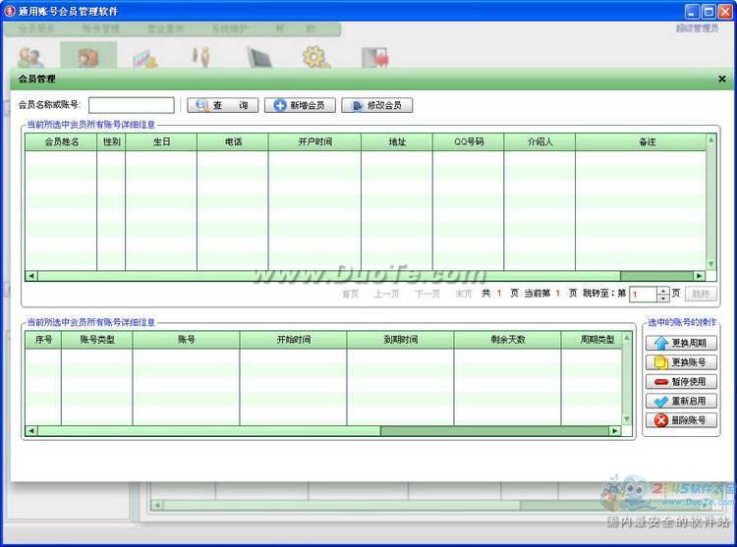
Task: Click the two-figures toolbar icon
Action: tap(202, 57)
